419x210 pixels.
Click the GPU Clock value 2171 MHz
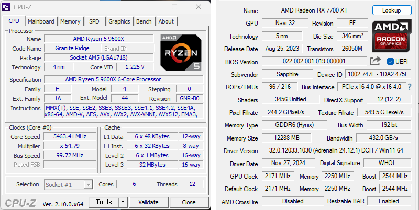278,176
